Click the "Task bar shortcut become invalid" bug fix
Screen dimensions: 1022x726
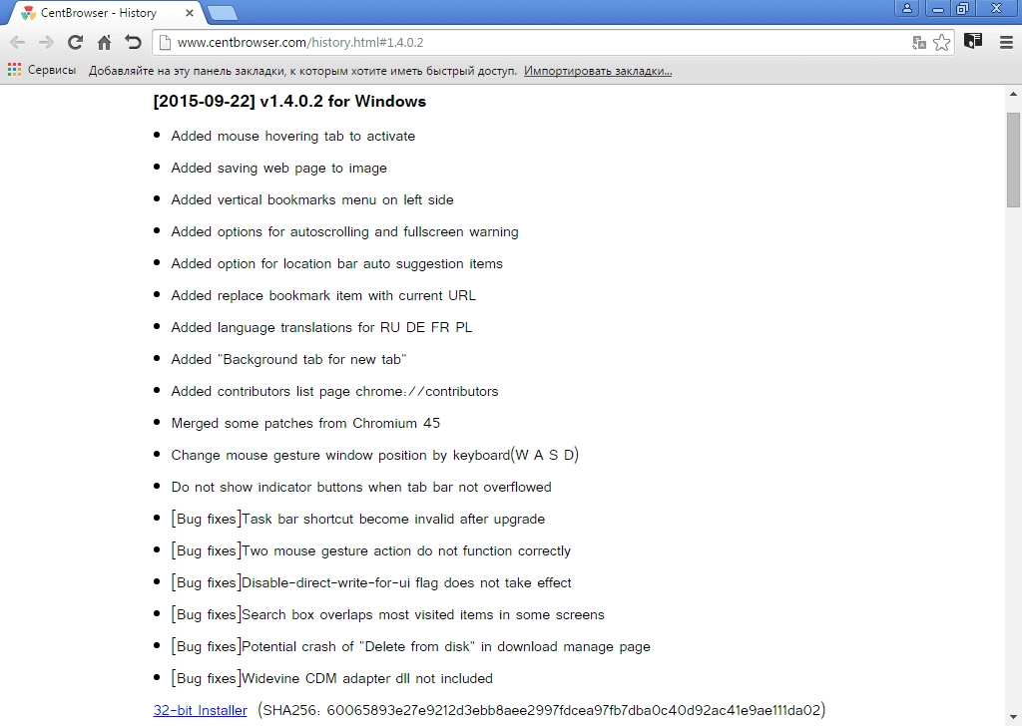coord(358,519)
